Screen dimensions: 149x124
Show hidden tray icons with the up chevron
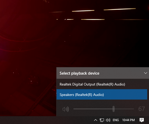click(96, 120)
